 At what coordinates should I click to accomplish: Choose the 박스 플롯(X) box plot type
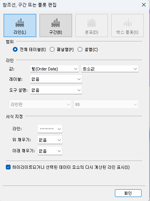click(127, 26)
